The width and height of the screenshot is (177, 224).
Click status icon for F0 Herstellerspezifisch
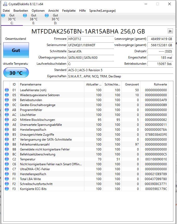7,174
